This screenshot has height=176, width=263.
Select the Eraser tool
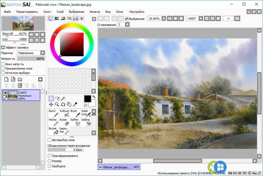pos(64,122)
